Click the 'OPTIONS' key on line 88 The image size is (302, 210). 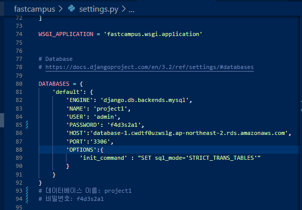pyautogui.click(x=81, y=150)
